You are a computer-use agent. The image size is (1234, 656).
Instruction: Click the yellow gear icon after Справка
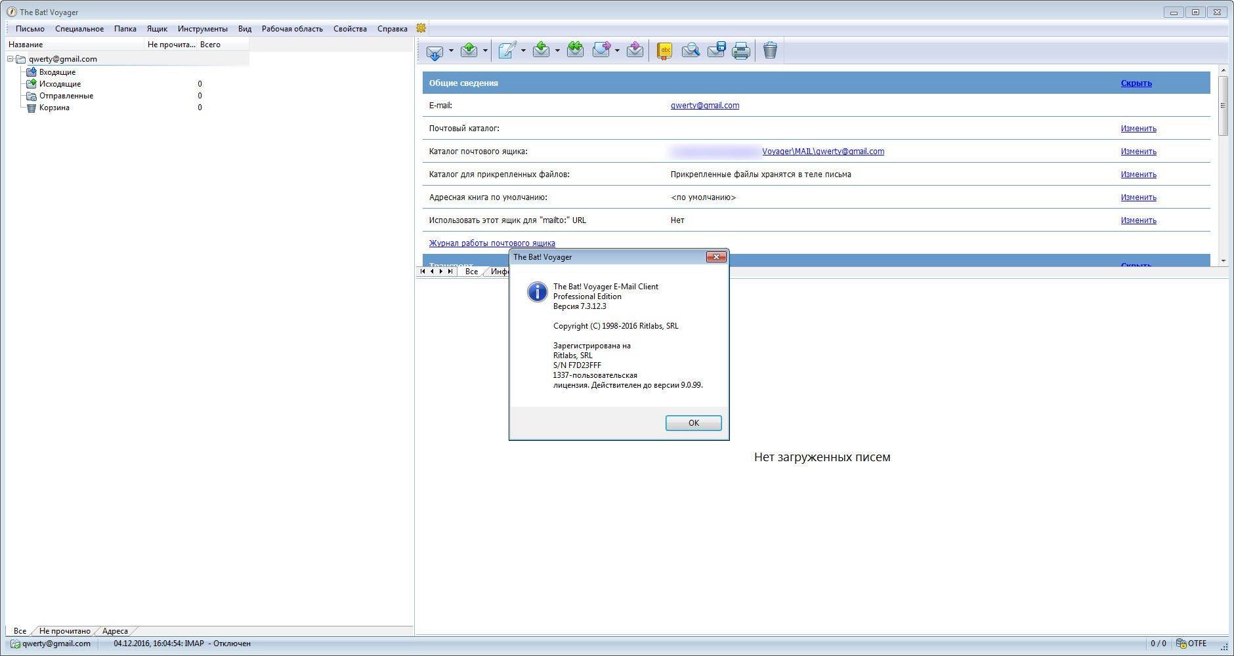tap(421, 28)
